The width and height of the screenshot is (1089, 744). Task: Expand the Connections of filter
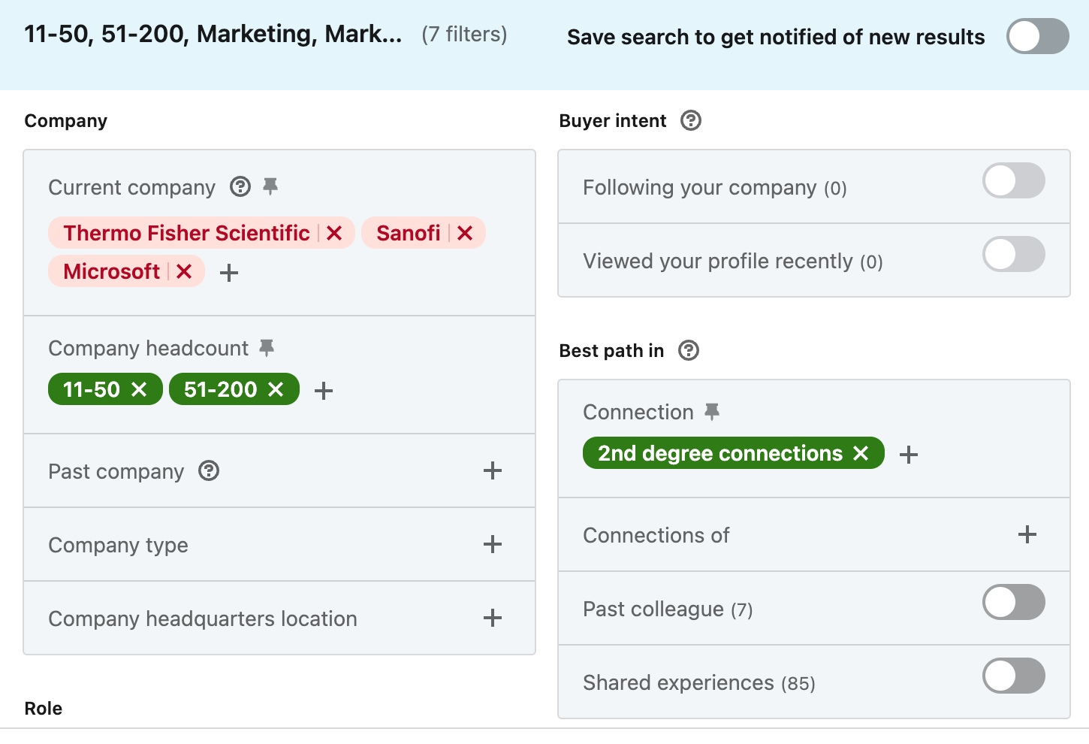click(1027, 534)
